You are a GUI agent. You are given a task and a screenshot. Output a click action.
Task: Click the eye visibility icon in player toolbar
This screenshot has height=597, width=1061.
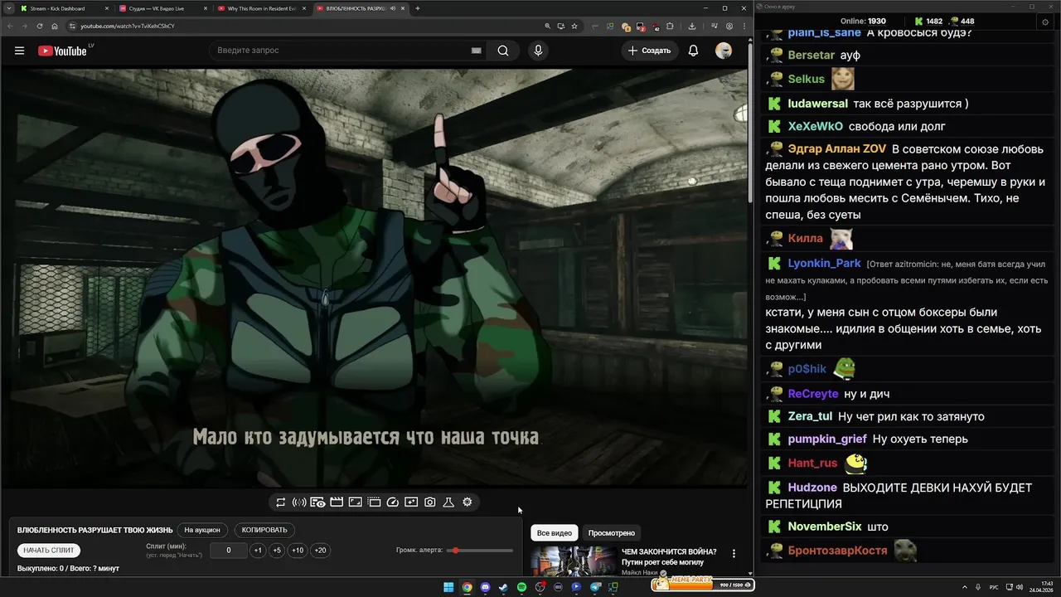317,502
